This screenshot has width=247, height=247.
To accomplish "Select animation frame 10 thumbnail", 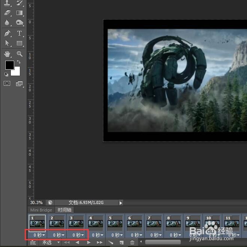I will point(212,223).
